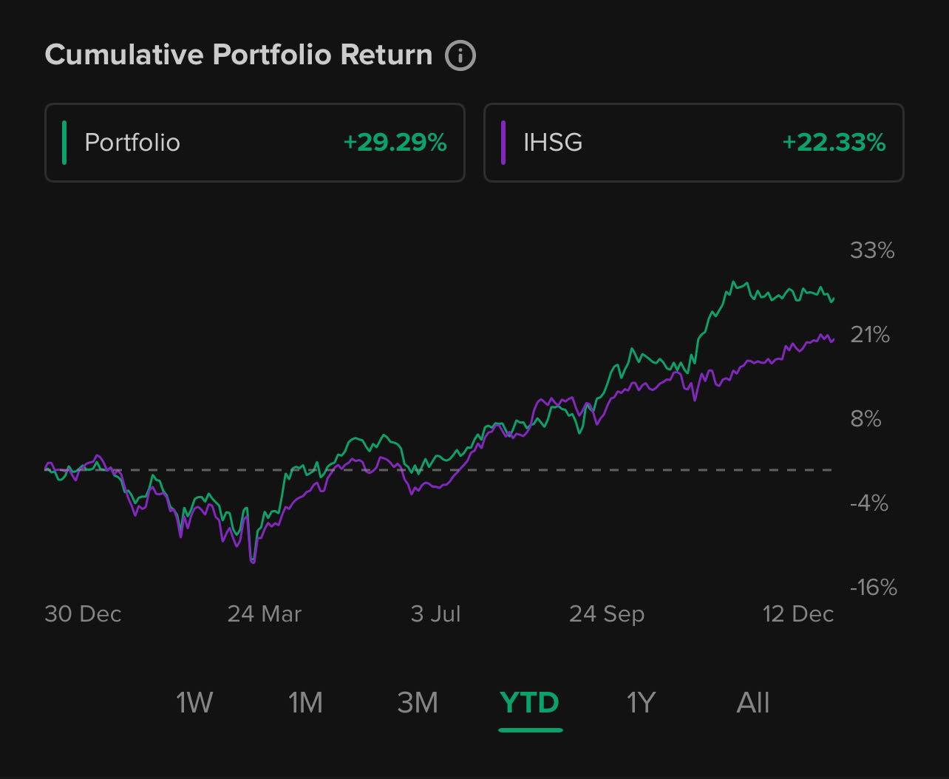Click the +29.29% portfolio return value

(395, 143)
